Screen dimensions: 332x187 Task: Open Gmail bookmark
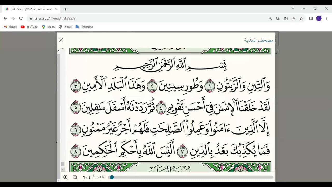pyautogui.click(x=10, y=27)
